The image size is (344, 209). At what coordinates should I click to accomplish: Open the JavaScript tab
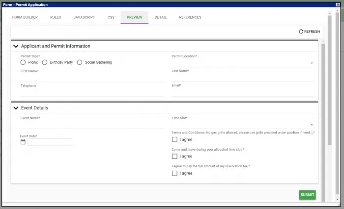tap(84, 17)
